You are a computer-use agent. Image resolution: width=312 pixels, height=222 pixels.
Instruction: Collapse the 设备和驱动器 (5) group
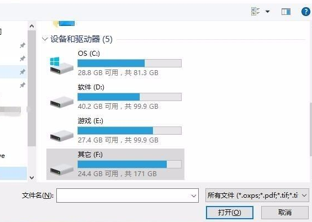(x=45, y=39)
